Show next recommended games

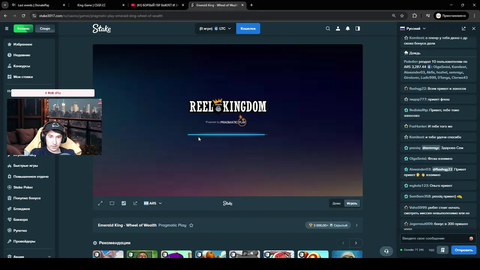[x=356, y=243]
